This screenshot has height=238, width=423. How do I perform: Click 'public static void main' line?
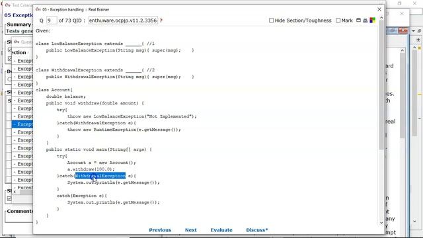99,149
